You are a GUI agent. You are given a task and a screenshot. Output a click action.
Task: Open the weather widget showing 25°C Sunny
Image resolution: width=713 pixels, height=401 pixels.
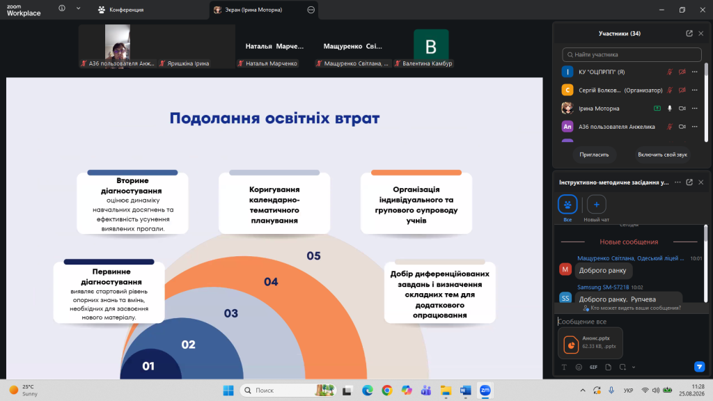24,390
